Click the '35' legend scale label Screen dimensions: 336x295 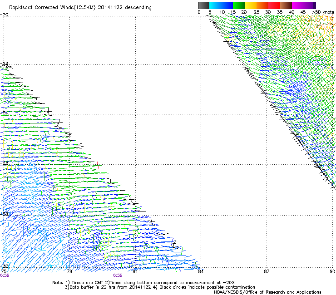click(280, 12)
